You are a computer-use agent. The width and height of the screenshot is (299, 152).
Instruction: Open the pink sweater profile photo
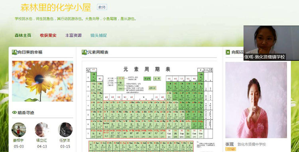click(256, 100)
